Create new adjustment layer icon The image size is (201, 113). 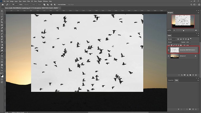[187, 75]
